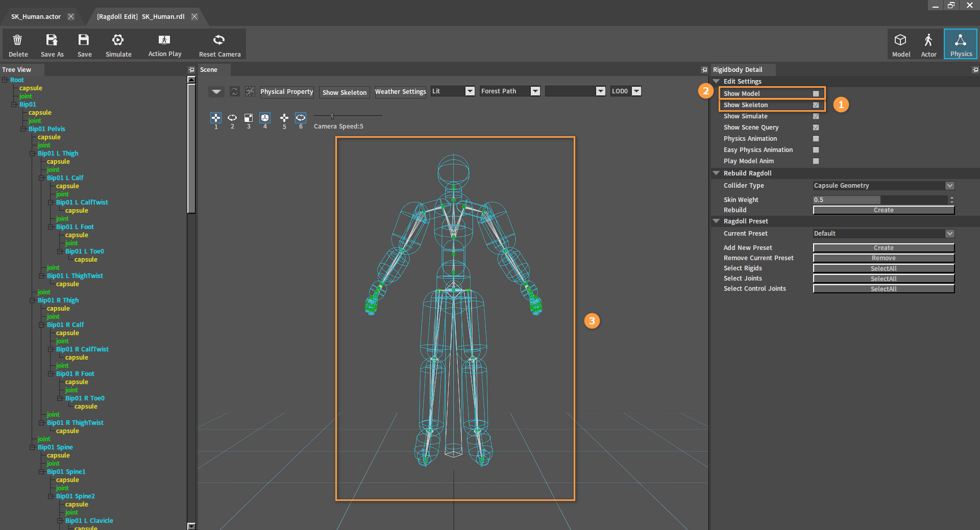
Task: Click the Rebuild Create button
Action: 884,210
